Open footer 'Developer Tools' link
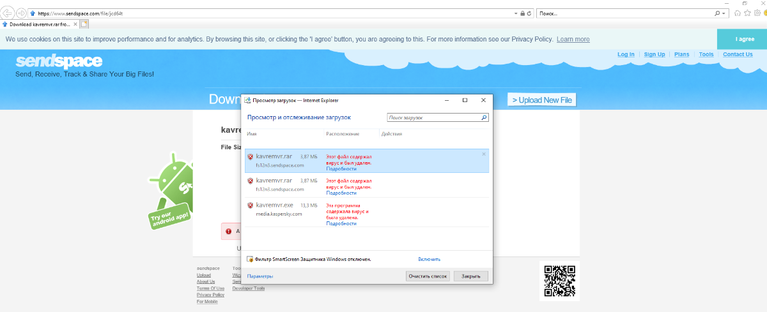Viewport: 767px width, 312px height. tap(249, 288)
